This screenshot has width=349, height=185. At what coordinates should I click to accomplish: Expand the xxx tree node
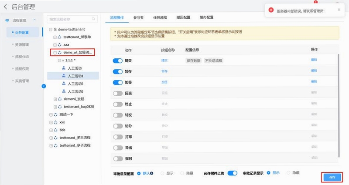click(51, 122)
